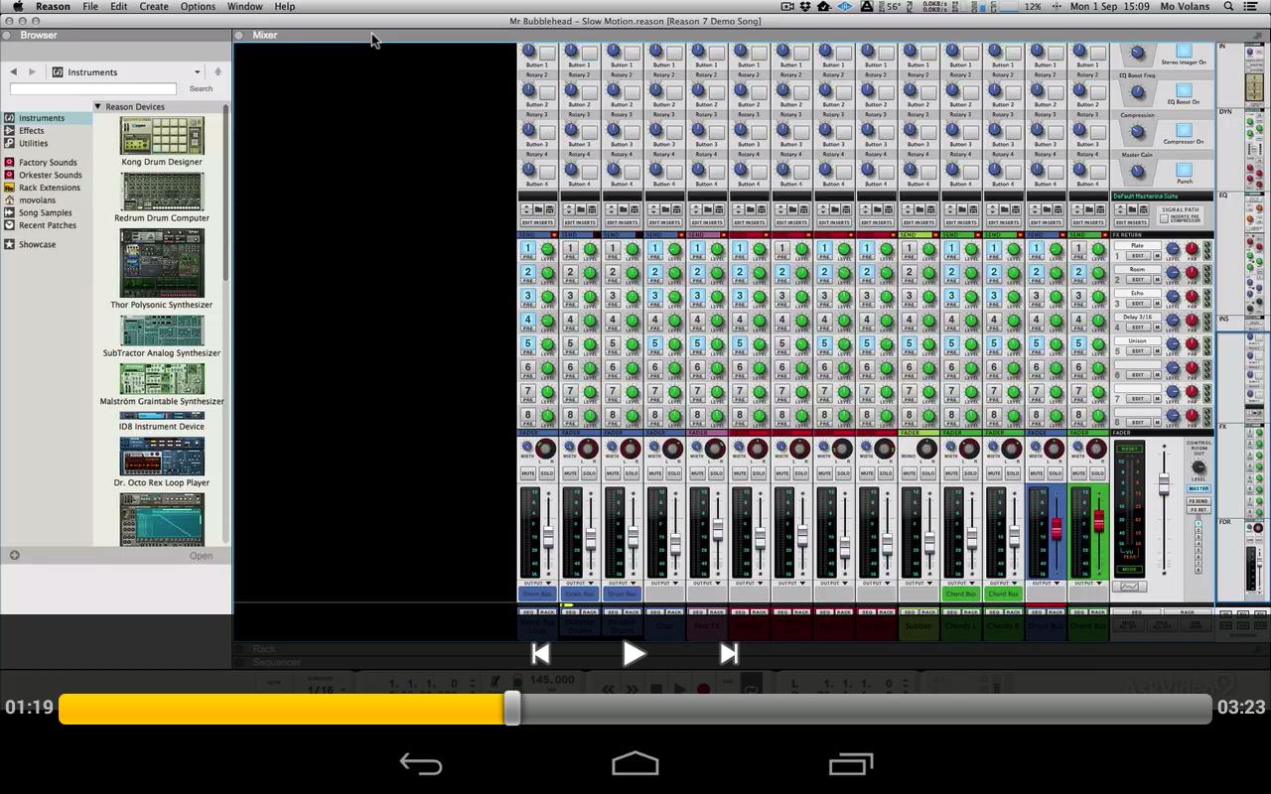The image size is (1271, 794).
Task: Mute the first mixer channel
Action: (x=528, y=473)
